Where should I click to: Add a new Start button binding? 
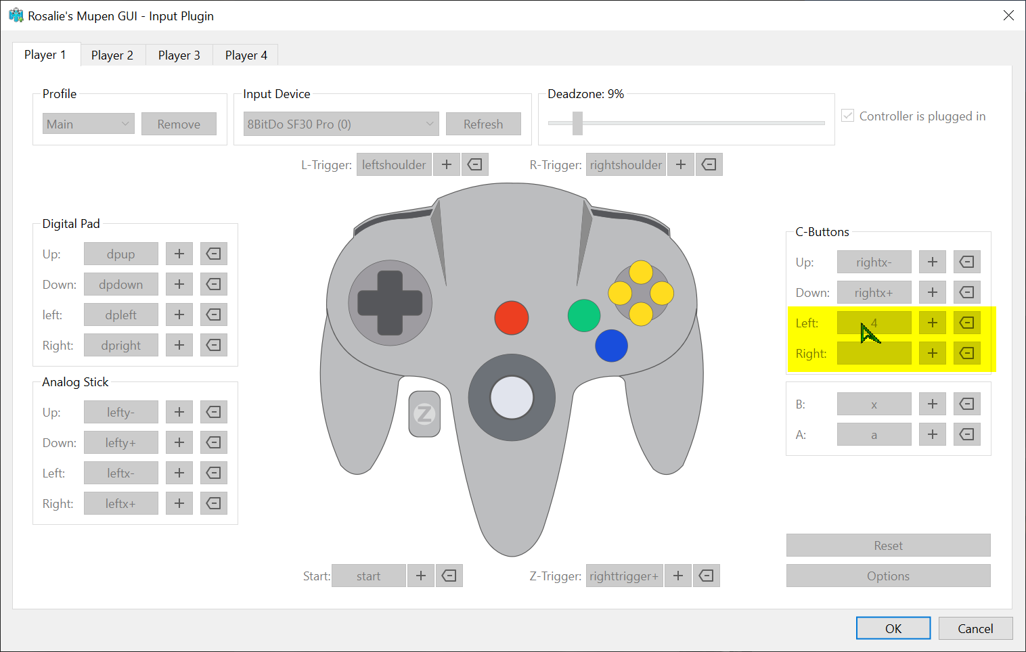click(x=420, y=576)
